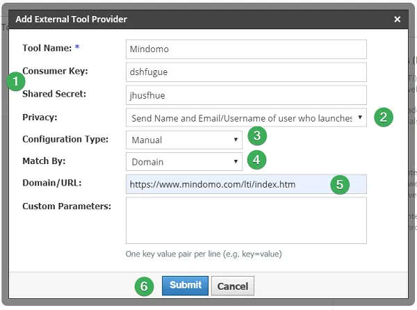
Task: Click the 'Consumer Key:' label
Action: 55,71
